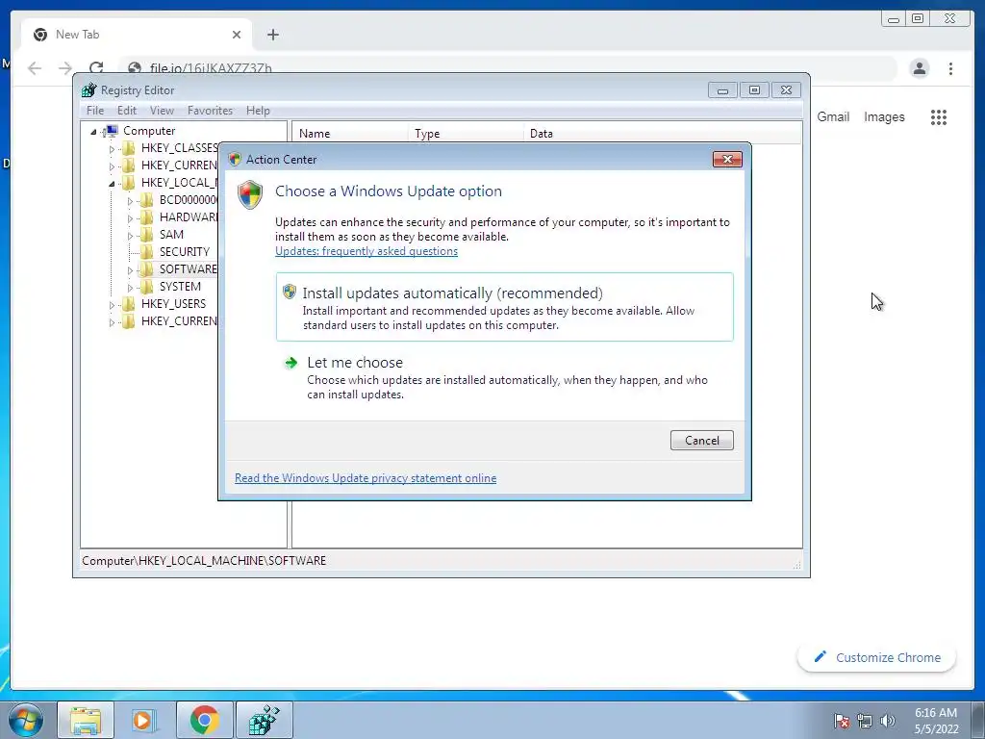This screenshot has width=985, height=739.
Task: Switch to the New Tab tab
Action: [137, 35]
